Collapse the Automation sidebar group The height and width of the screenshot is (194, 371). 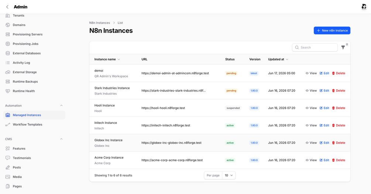tap(61, 105)
